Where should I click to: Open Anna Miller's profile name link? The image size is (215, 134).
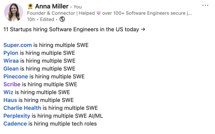(52, 6)
